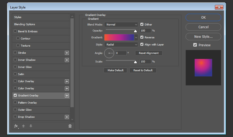Click the move effect down arrow

31,126
